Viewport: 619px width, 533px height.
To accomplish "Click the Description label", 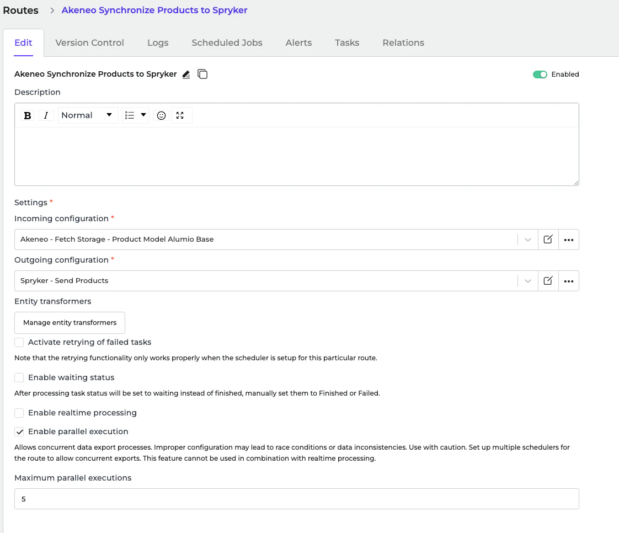I will (38, 92).
